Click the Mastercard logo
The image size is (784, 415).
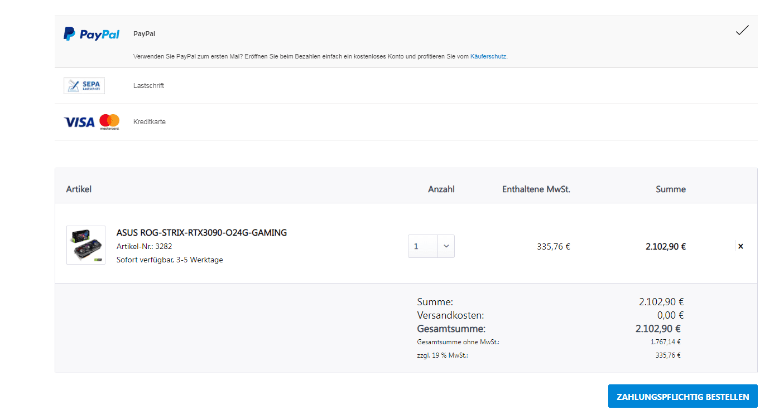point(109,122)
